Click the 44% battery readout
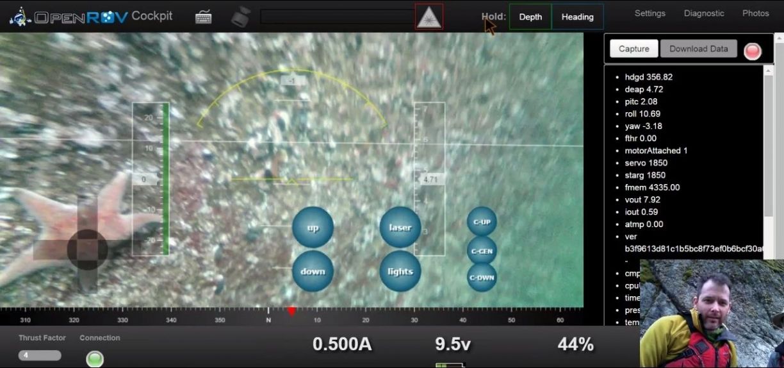 [x=576, y=344]
